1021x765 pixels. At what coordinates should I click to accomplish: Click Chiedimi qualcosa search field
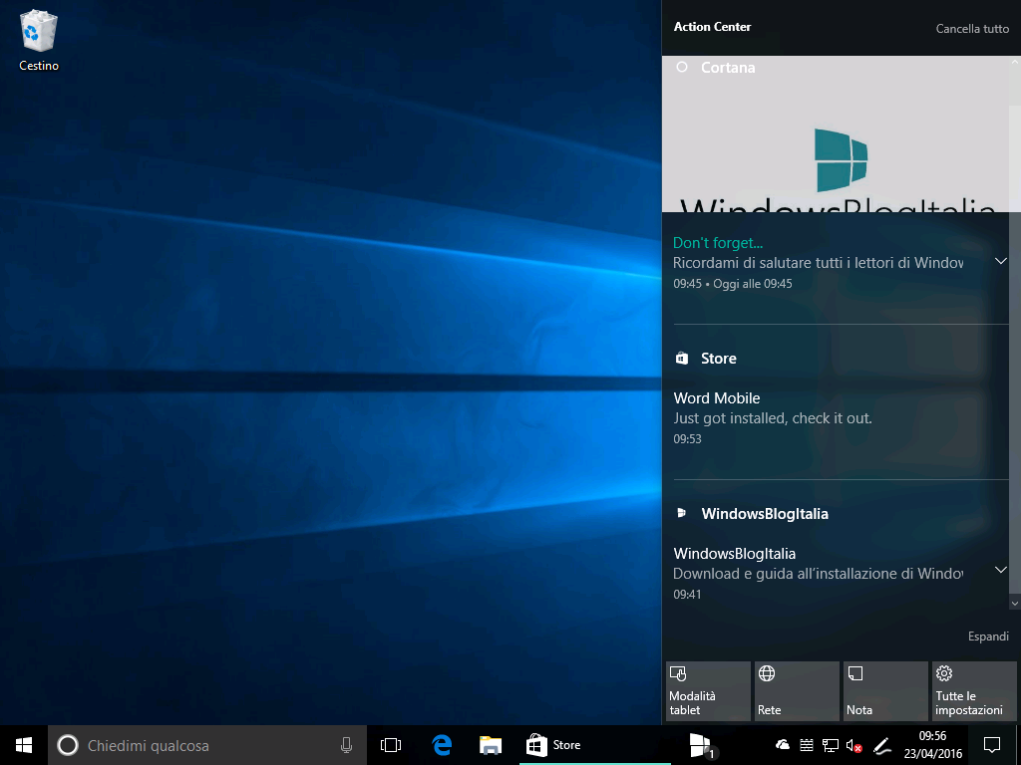[207, 745]
